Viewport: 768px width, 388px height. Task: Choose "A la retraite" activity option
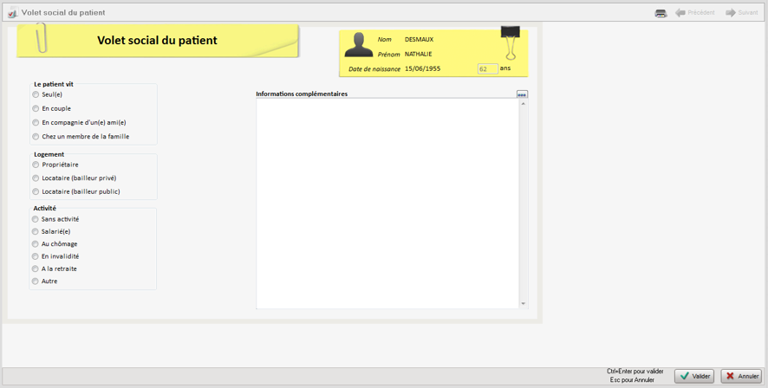pos(36,269)
